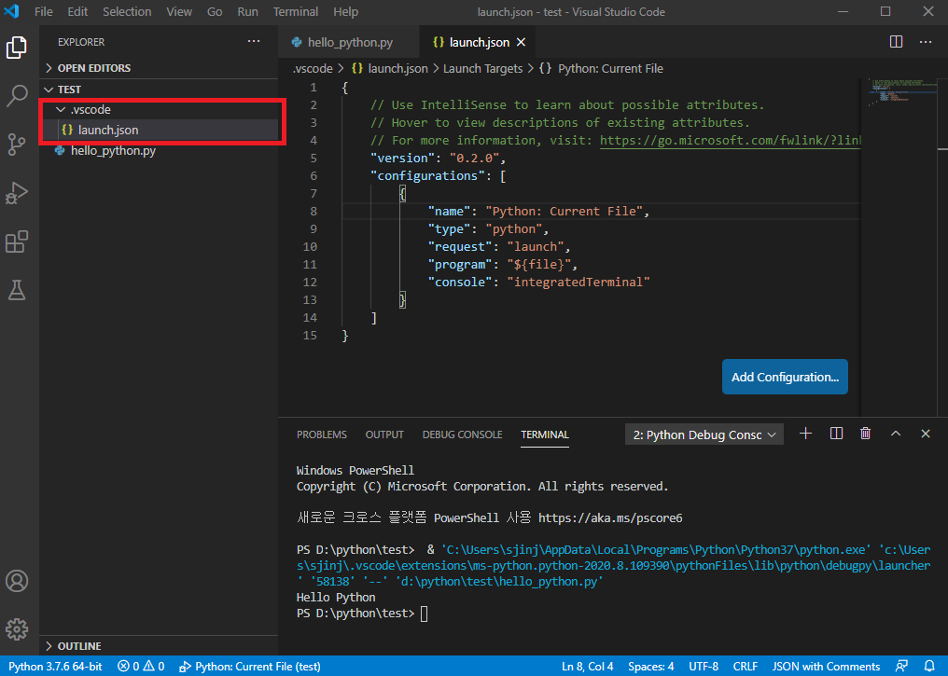Select launch.json in Explorer tree
Screen dimensions: 948x676
point(160,130)
